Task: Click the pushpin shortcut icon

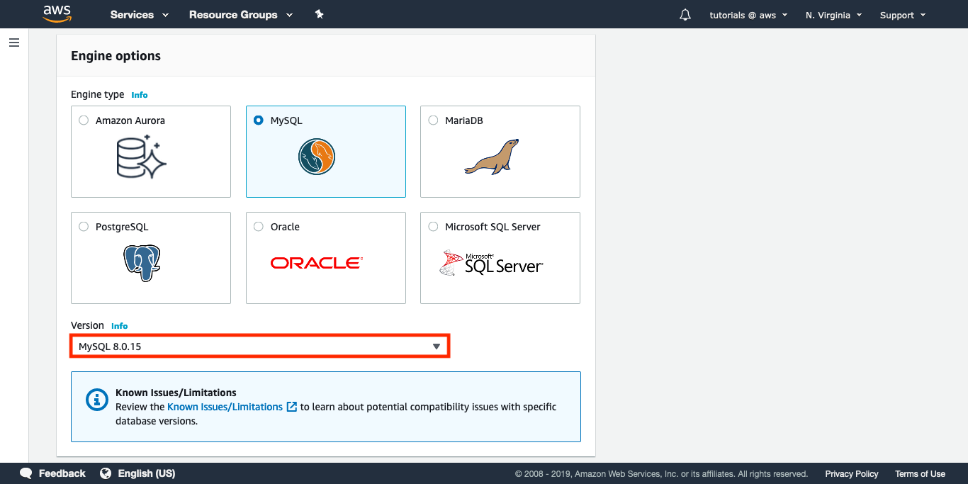Action: pos(319,14)
